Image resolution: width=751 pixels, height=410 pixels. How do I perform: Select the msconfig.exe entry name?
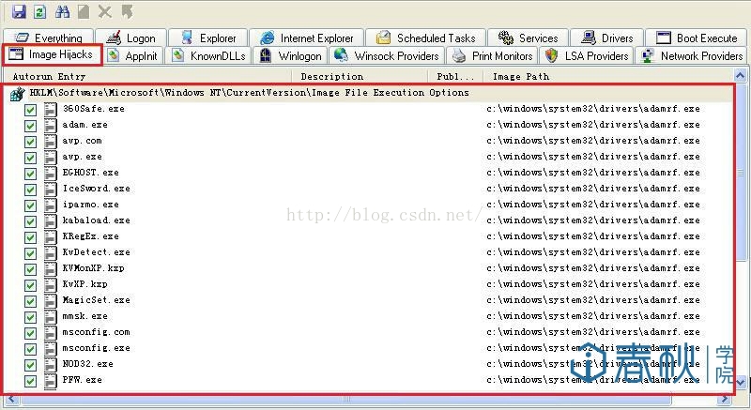click(97, 348)
